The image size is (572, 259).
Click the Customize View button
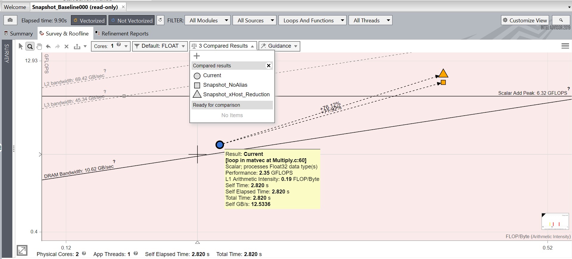[x=525, y=20]
